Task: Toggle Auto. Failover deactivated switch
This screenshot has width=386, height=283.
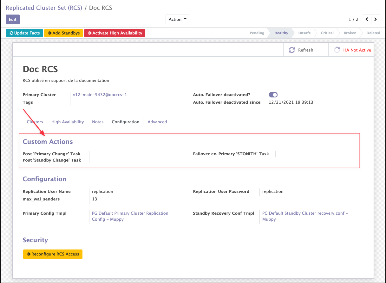Action: tap(273, 95)
